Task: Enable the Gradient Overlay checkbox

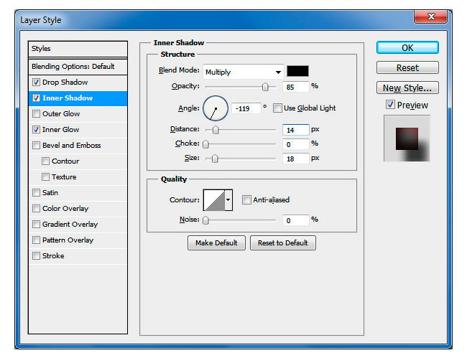Action: pos(36,224)
